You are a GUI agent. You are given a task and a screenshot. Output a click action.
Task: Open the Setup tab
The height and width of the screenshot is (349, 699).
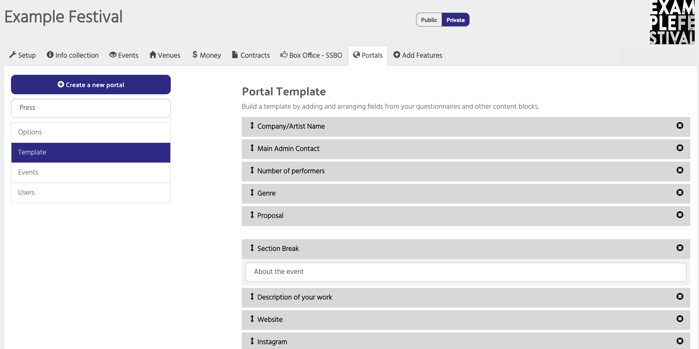click(x=23, y=55)
